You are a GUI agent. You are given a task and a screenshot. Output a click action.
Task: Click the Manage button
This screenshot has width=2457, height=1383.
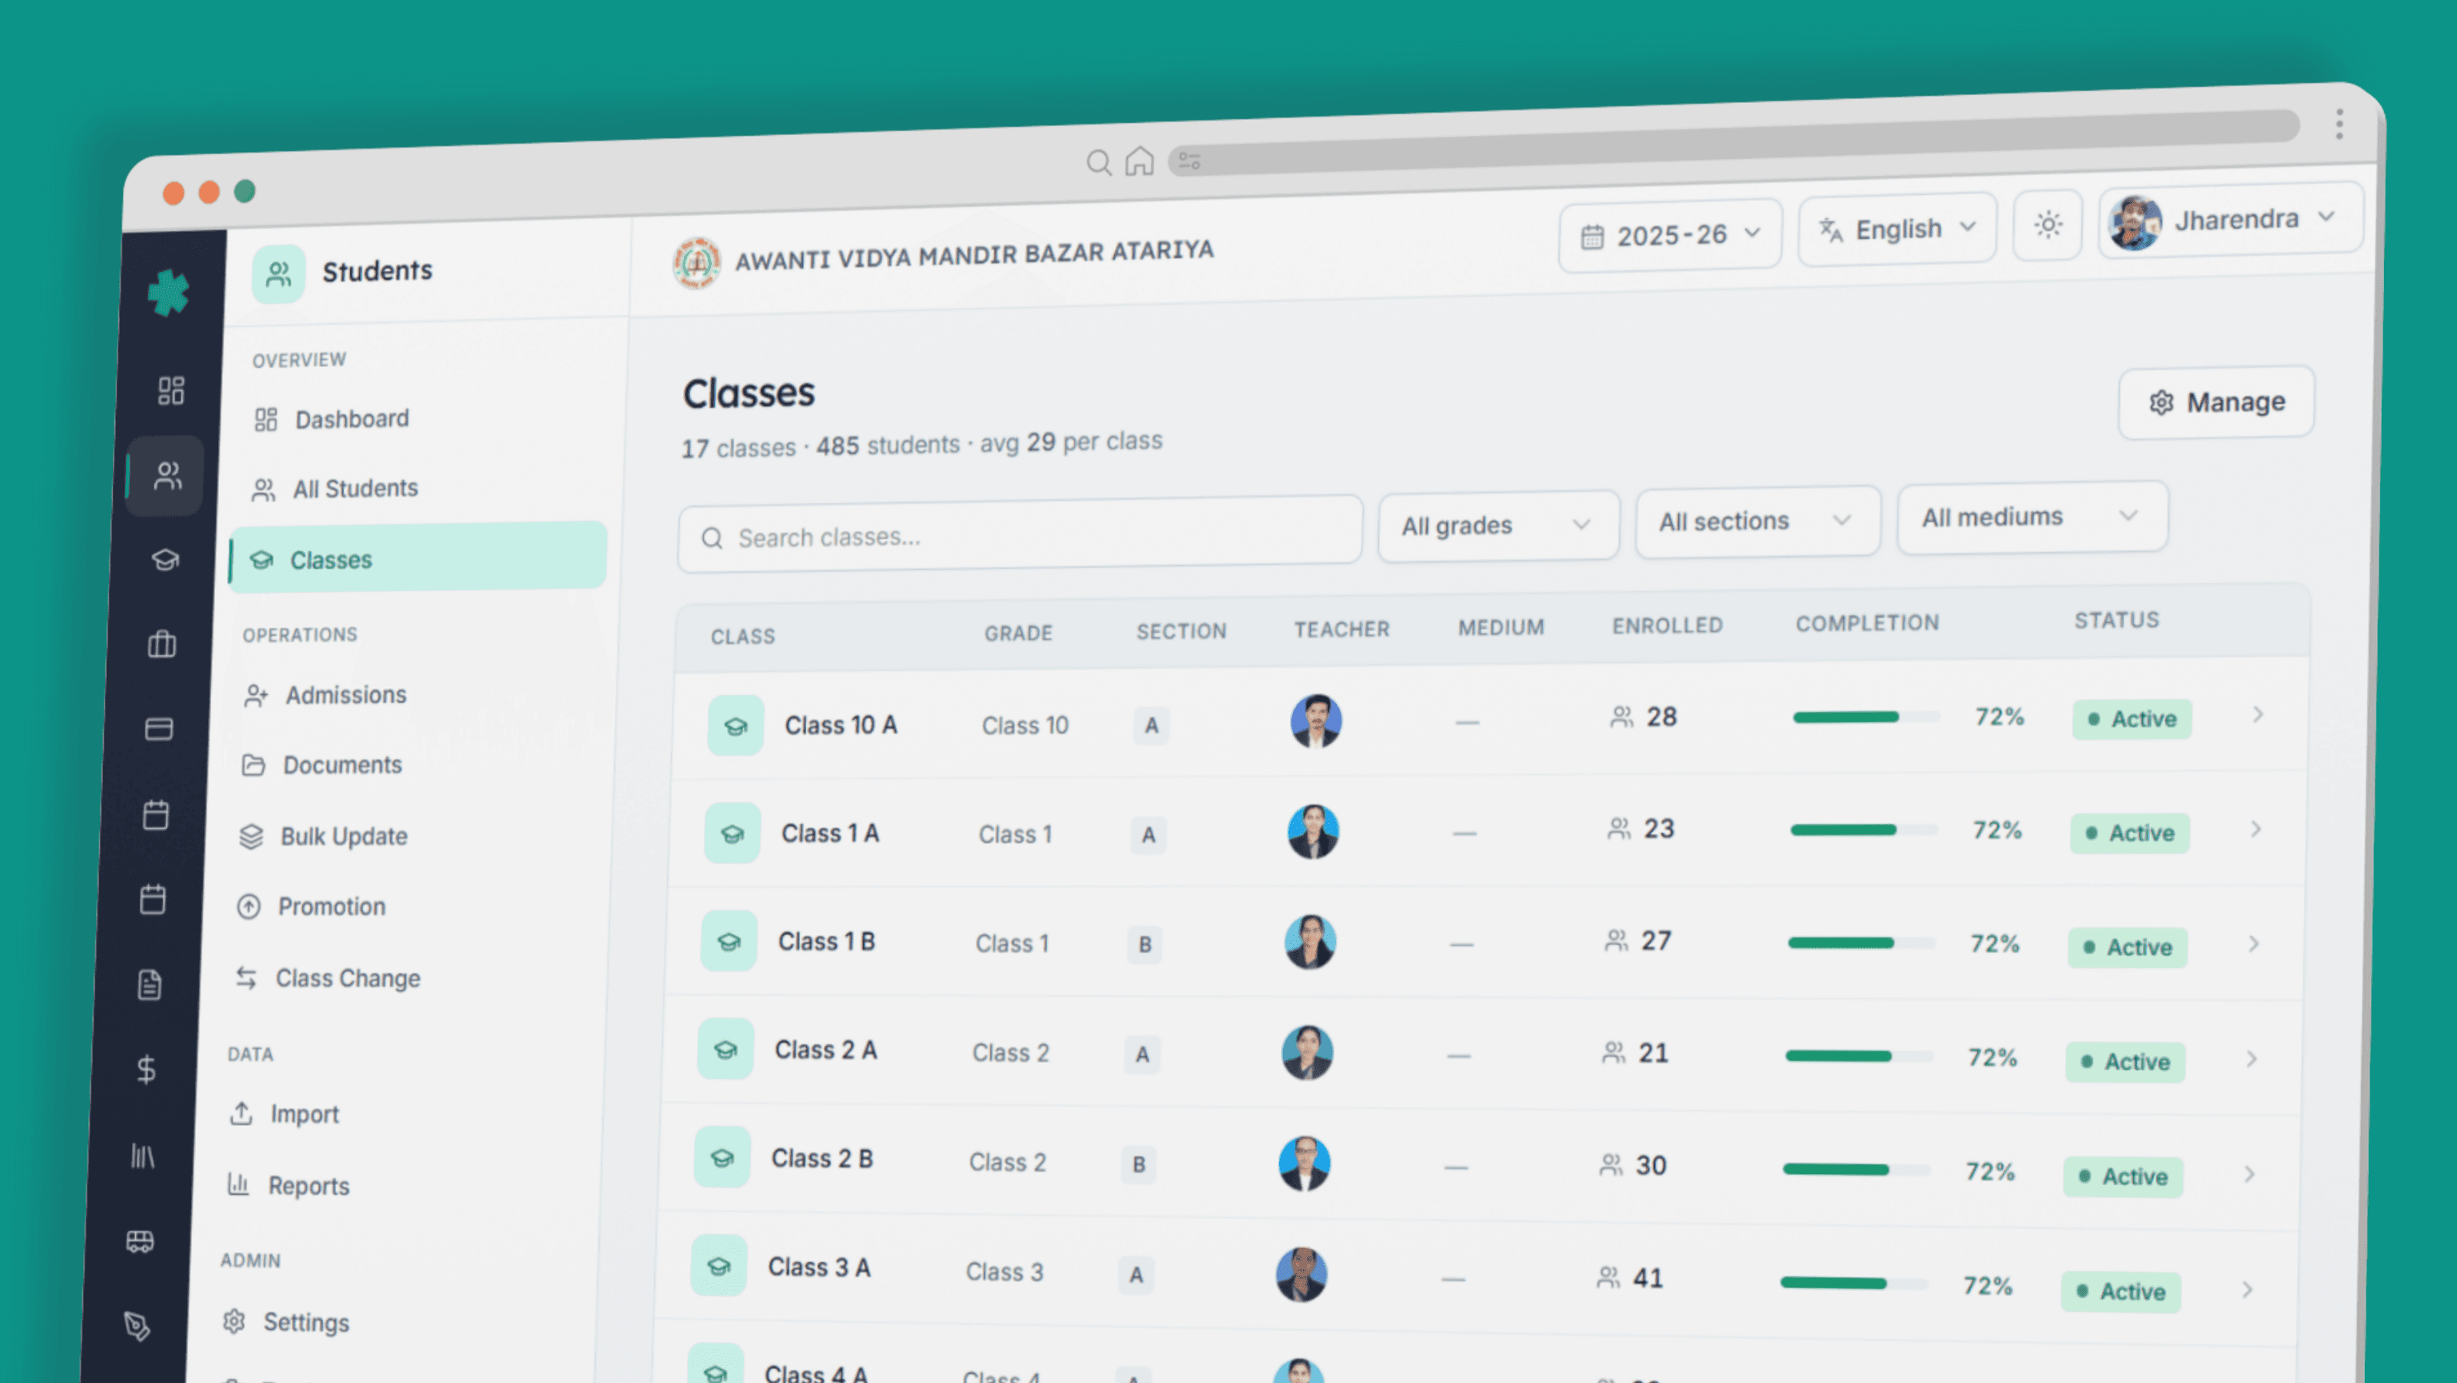click(2217, 402)
